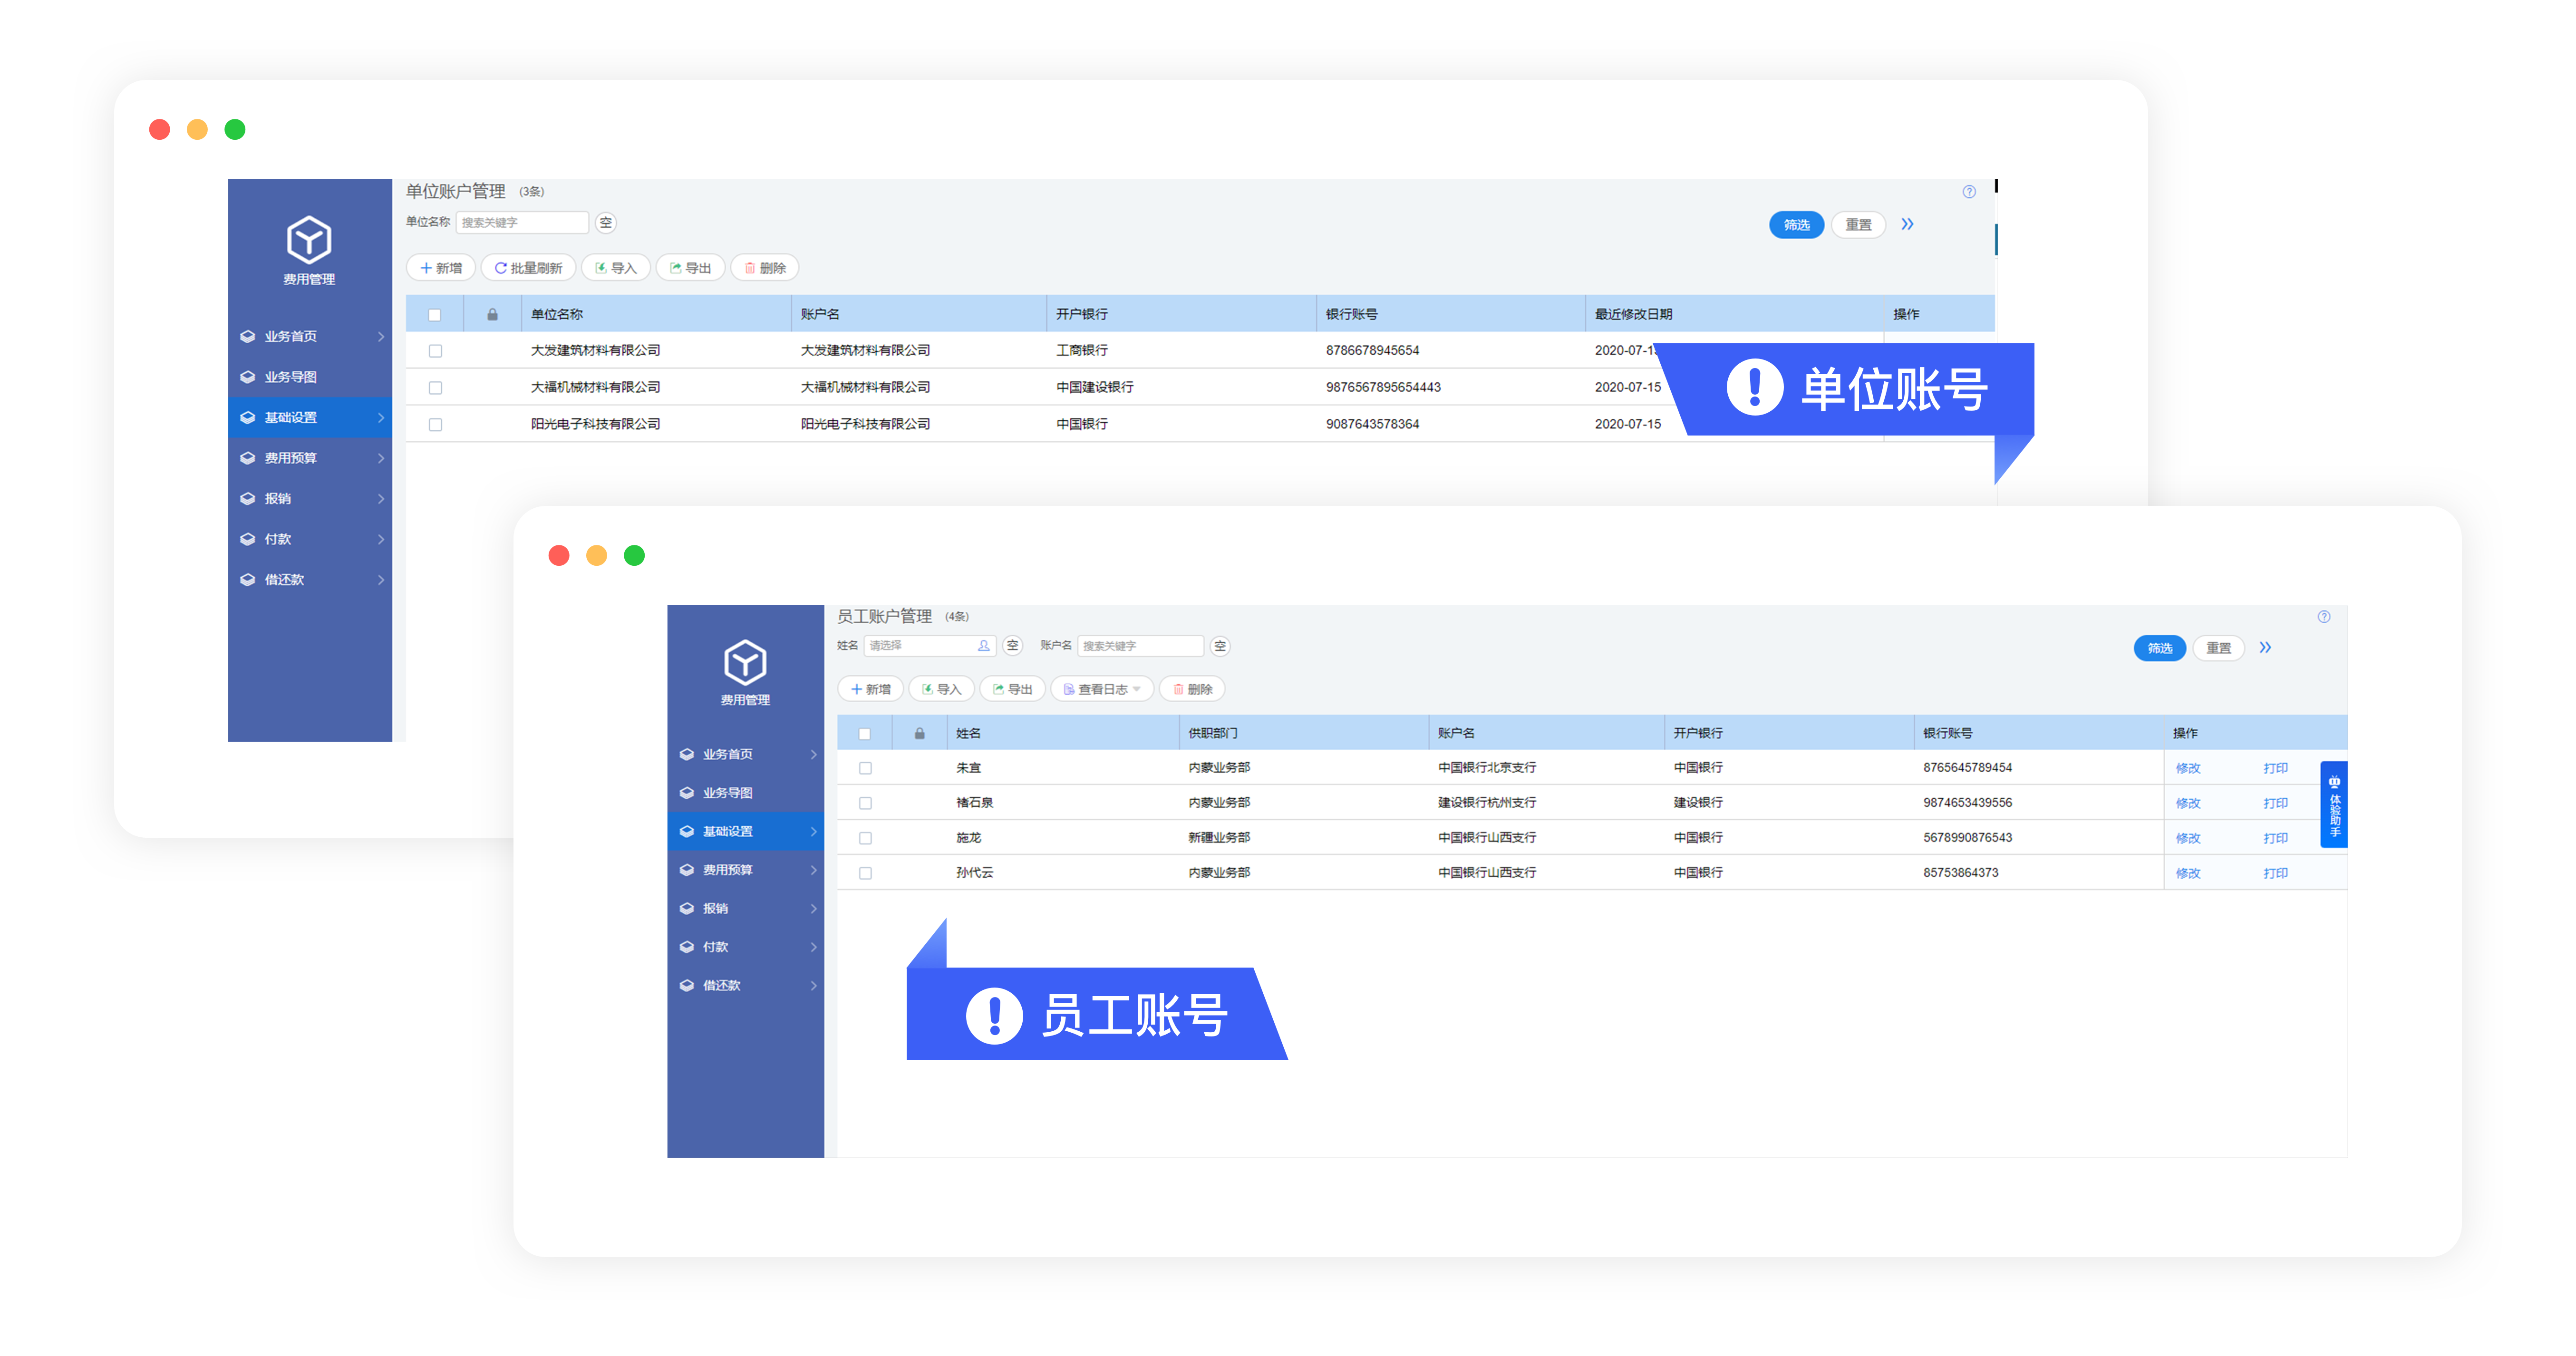The image size is (2576, 1356).
Task: Click 付款 layer icon in back window sidebar
Action: tap(248, 539)
